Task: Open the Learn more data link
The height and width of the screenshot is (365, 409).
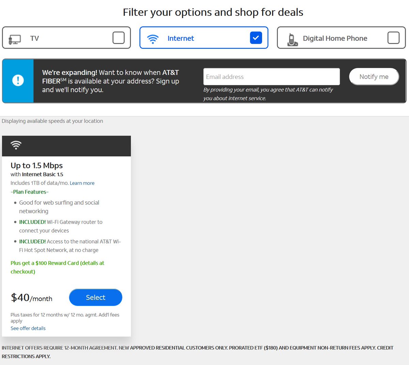Action: pyautogui.click(x=82, y=183)
